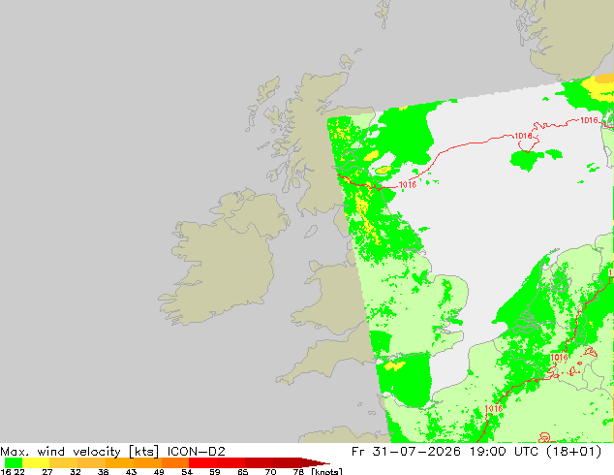Click the legend value '65'
The image size is (614, 475).
click(x=242, y=471)
